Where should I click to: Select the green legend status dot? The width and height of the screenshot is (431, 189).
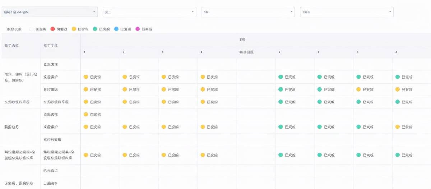click(95, 29)
